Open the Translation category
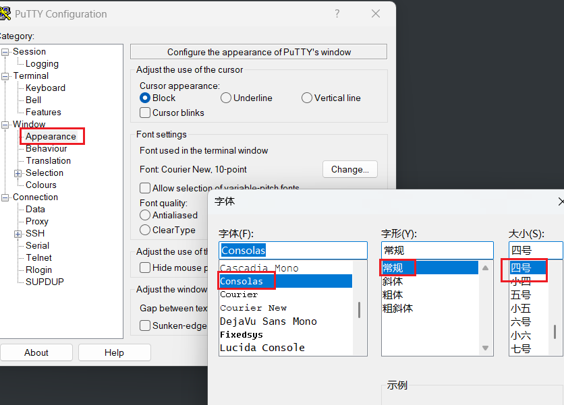Viewport: 564px width, 405px height. pos(48,160)
